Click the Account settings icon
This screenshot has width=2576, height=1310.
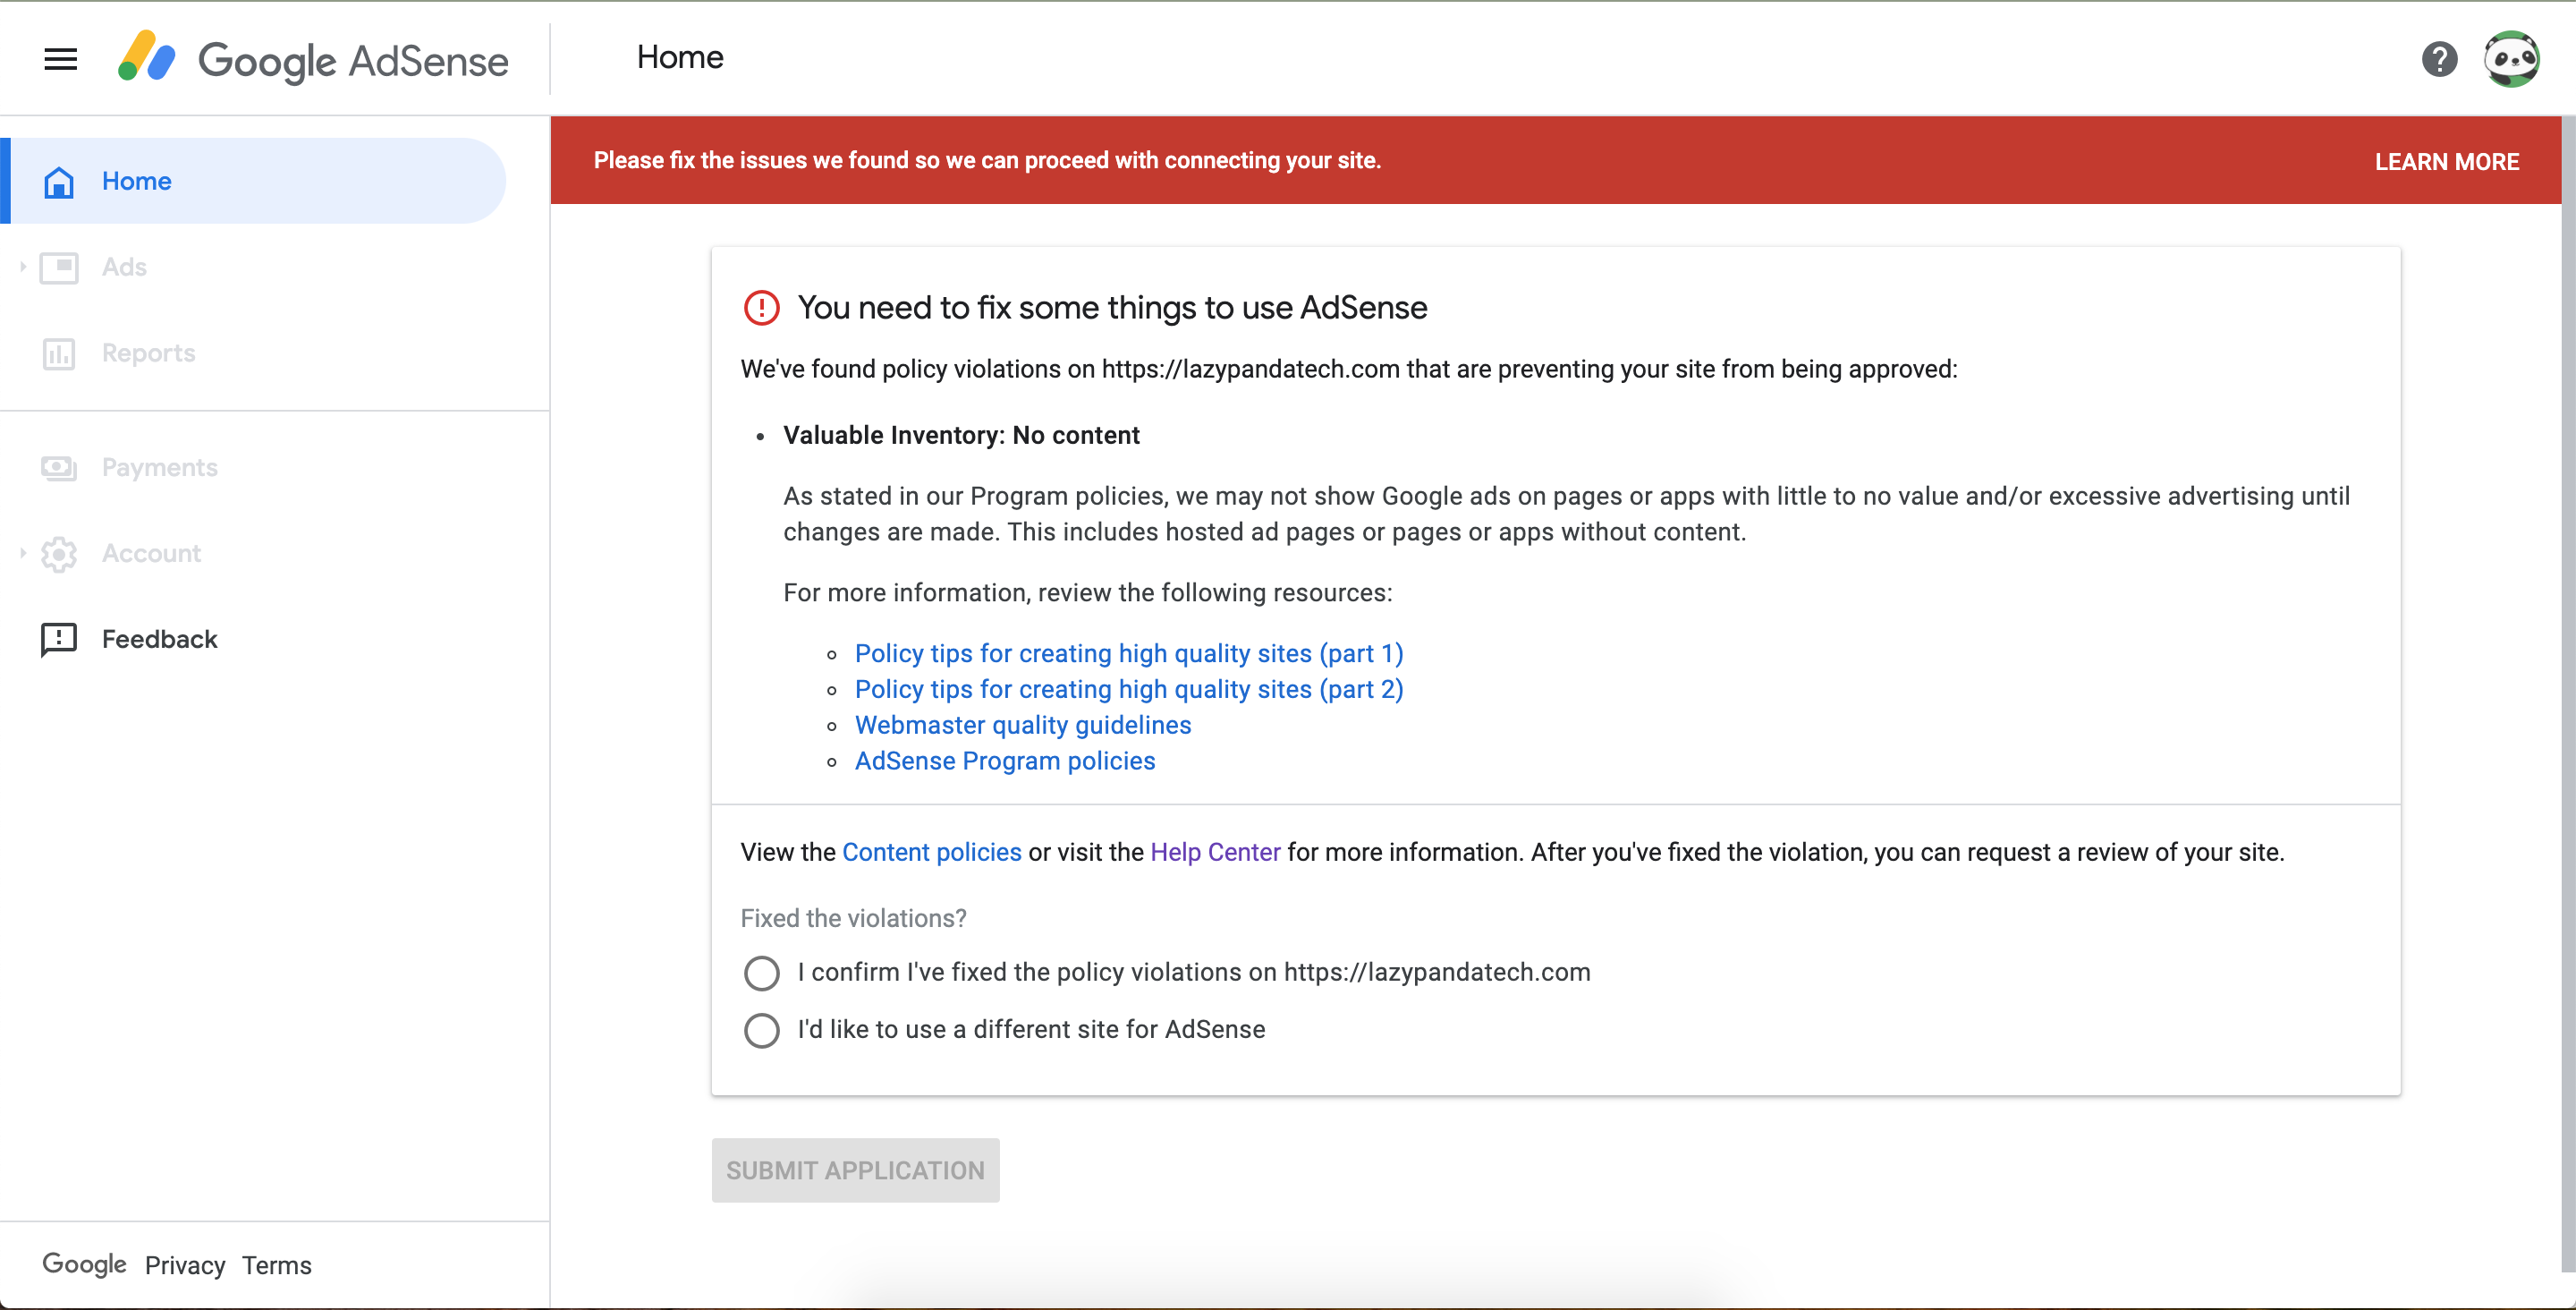(60, 553)
